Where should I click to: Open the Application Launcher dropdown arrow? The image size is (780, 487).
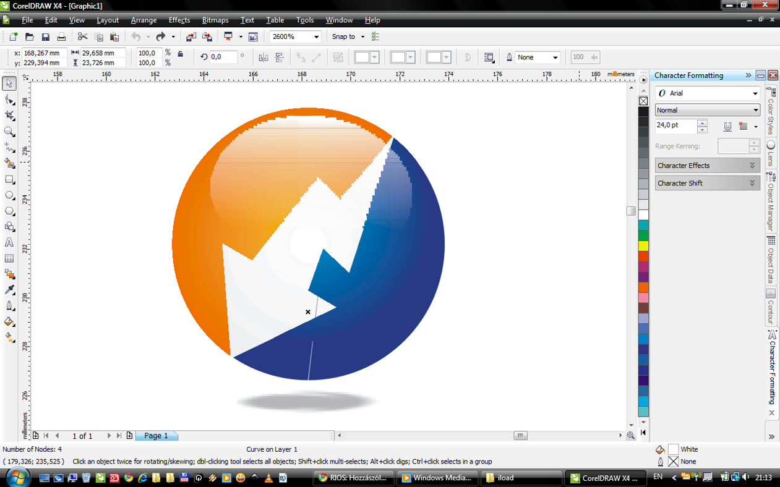point(241,37)
